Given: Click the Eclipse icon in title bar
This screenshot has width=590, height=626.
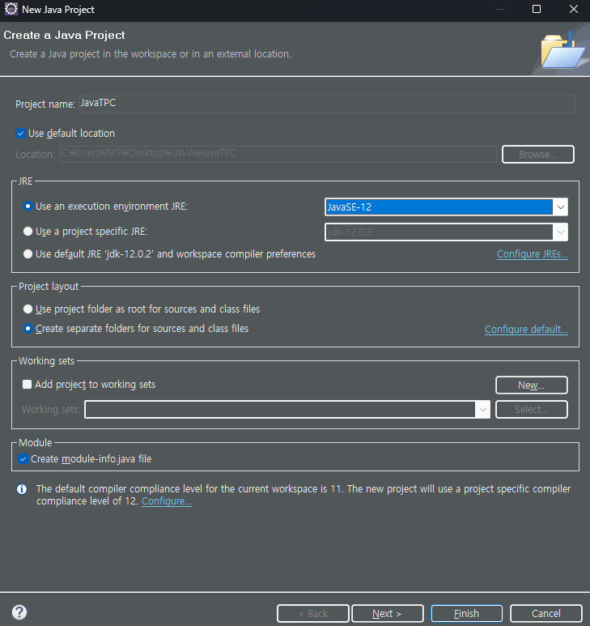Looking at the screenshot, I should pyautogui.click(x=11, y=9).
